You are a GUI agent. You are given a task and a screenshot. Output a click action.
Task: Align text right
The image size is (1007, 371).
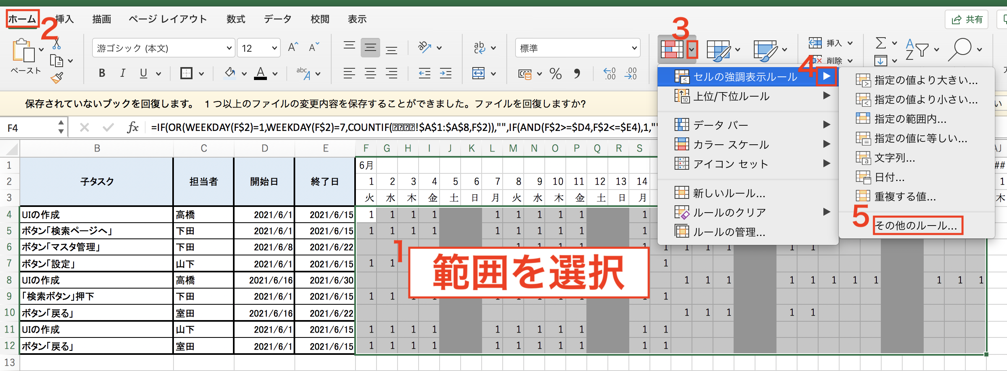[x=391, y=73]
